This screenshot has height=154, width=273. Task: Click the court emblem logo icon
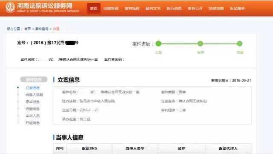pyautogui.click(x=10, y=7)
